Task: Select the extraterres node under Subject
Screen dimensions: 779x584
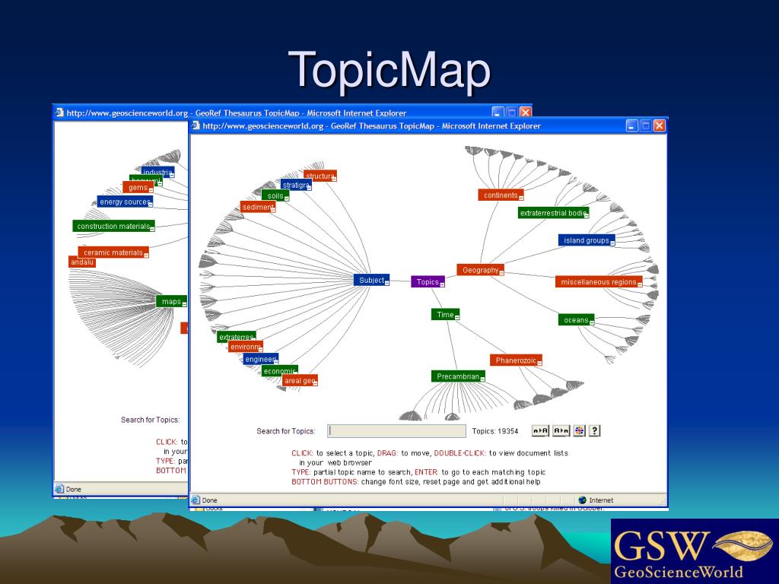Action: click(237, 337)
